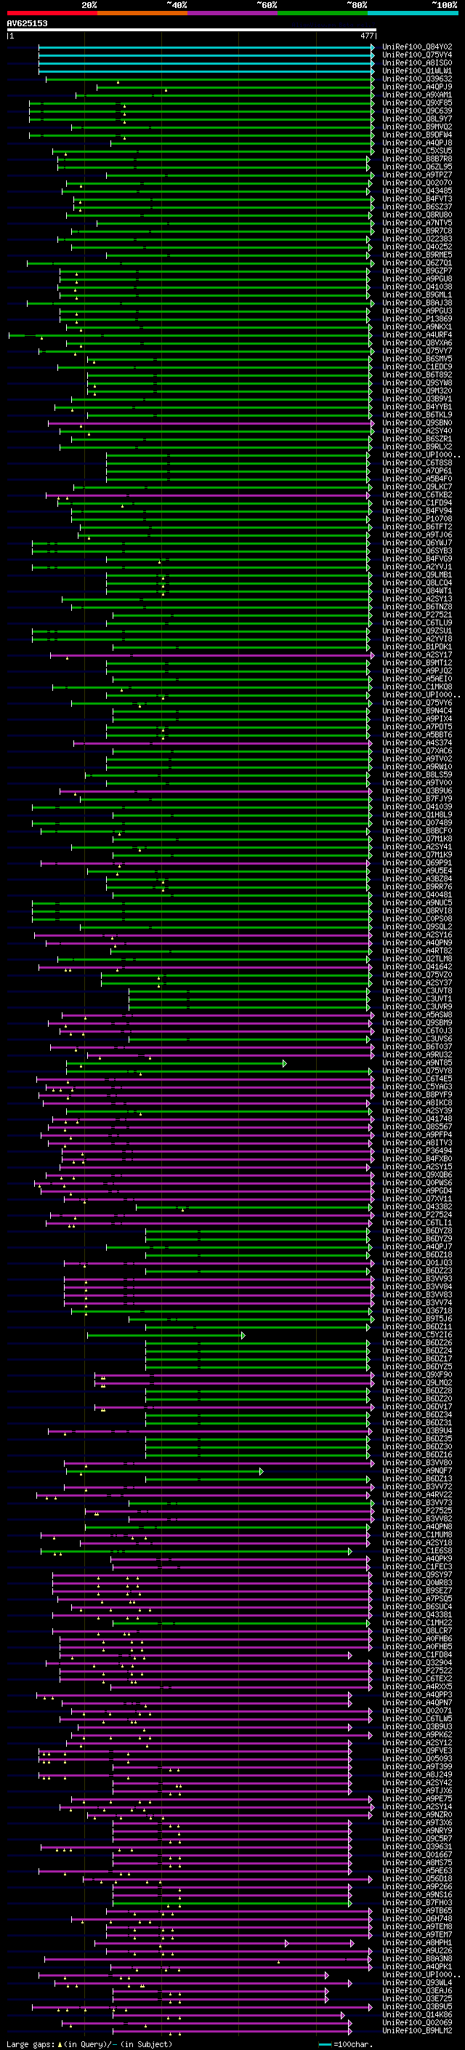Select hit UniRef100_P10708
Image resolution: width=465 pixels, height=2050 pixels.
click(x=417, y=519)
